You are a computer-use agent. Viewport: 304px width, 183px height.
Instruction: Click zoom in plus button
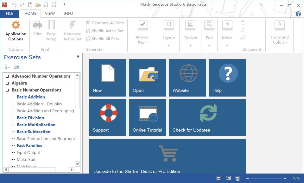[x=285, y=178]
